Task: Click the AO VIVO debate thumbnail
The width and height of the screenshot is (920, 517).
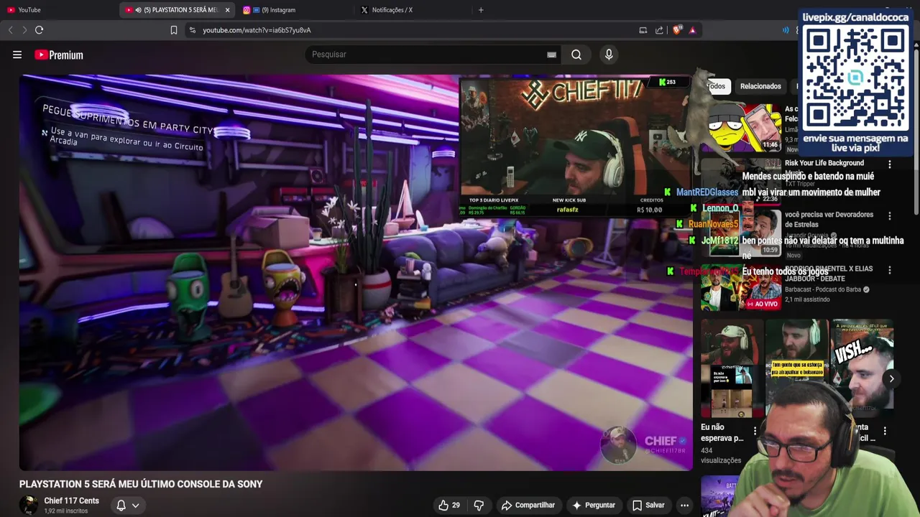Action: point(741,287)
